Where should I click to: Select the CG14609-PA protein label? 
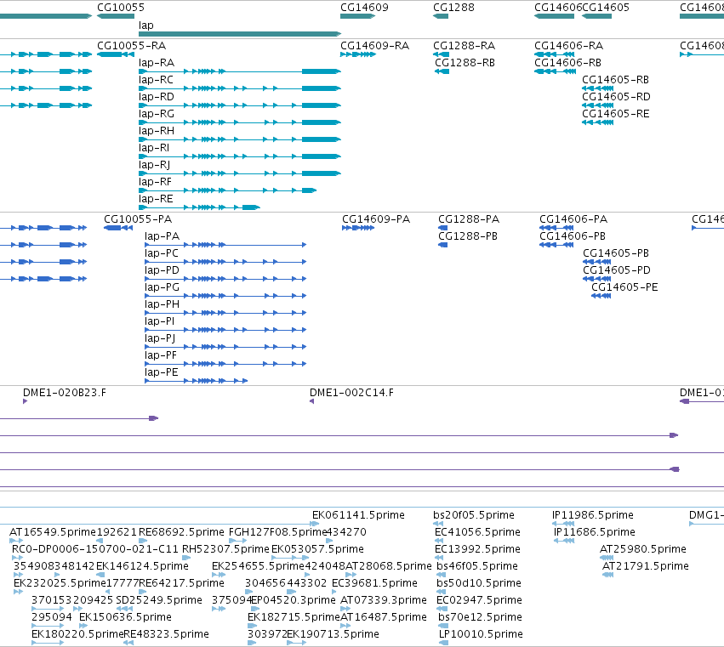376,219
